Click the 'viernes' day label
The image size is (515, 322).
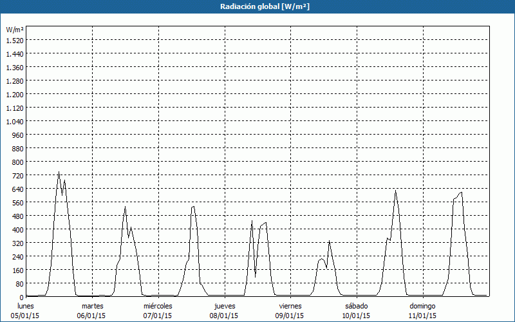pyautogui.click(x=290, y=306)
